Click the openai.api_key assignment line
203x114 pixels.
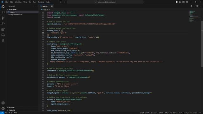pyautogui.click(x=81, y=24)
